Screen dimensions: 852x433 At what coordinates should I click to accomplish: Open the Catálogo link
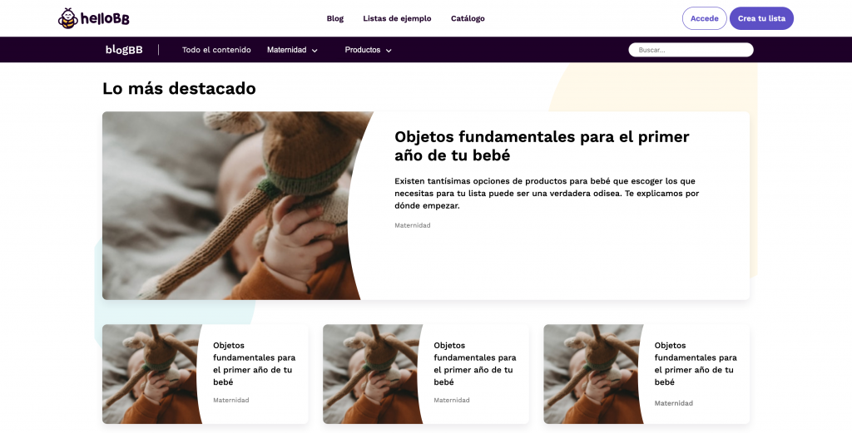(x=468, y=18)
